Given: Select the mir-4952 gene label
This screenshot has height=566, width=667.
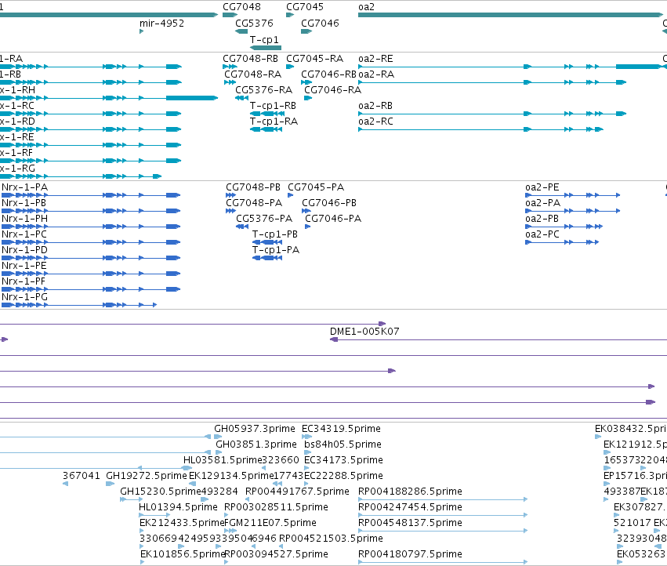Looking at the screenshot, I should [161, 24].
